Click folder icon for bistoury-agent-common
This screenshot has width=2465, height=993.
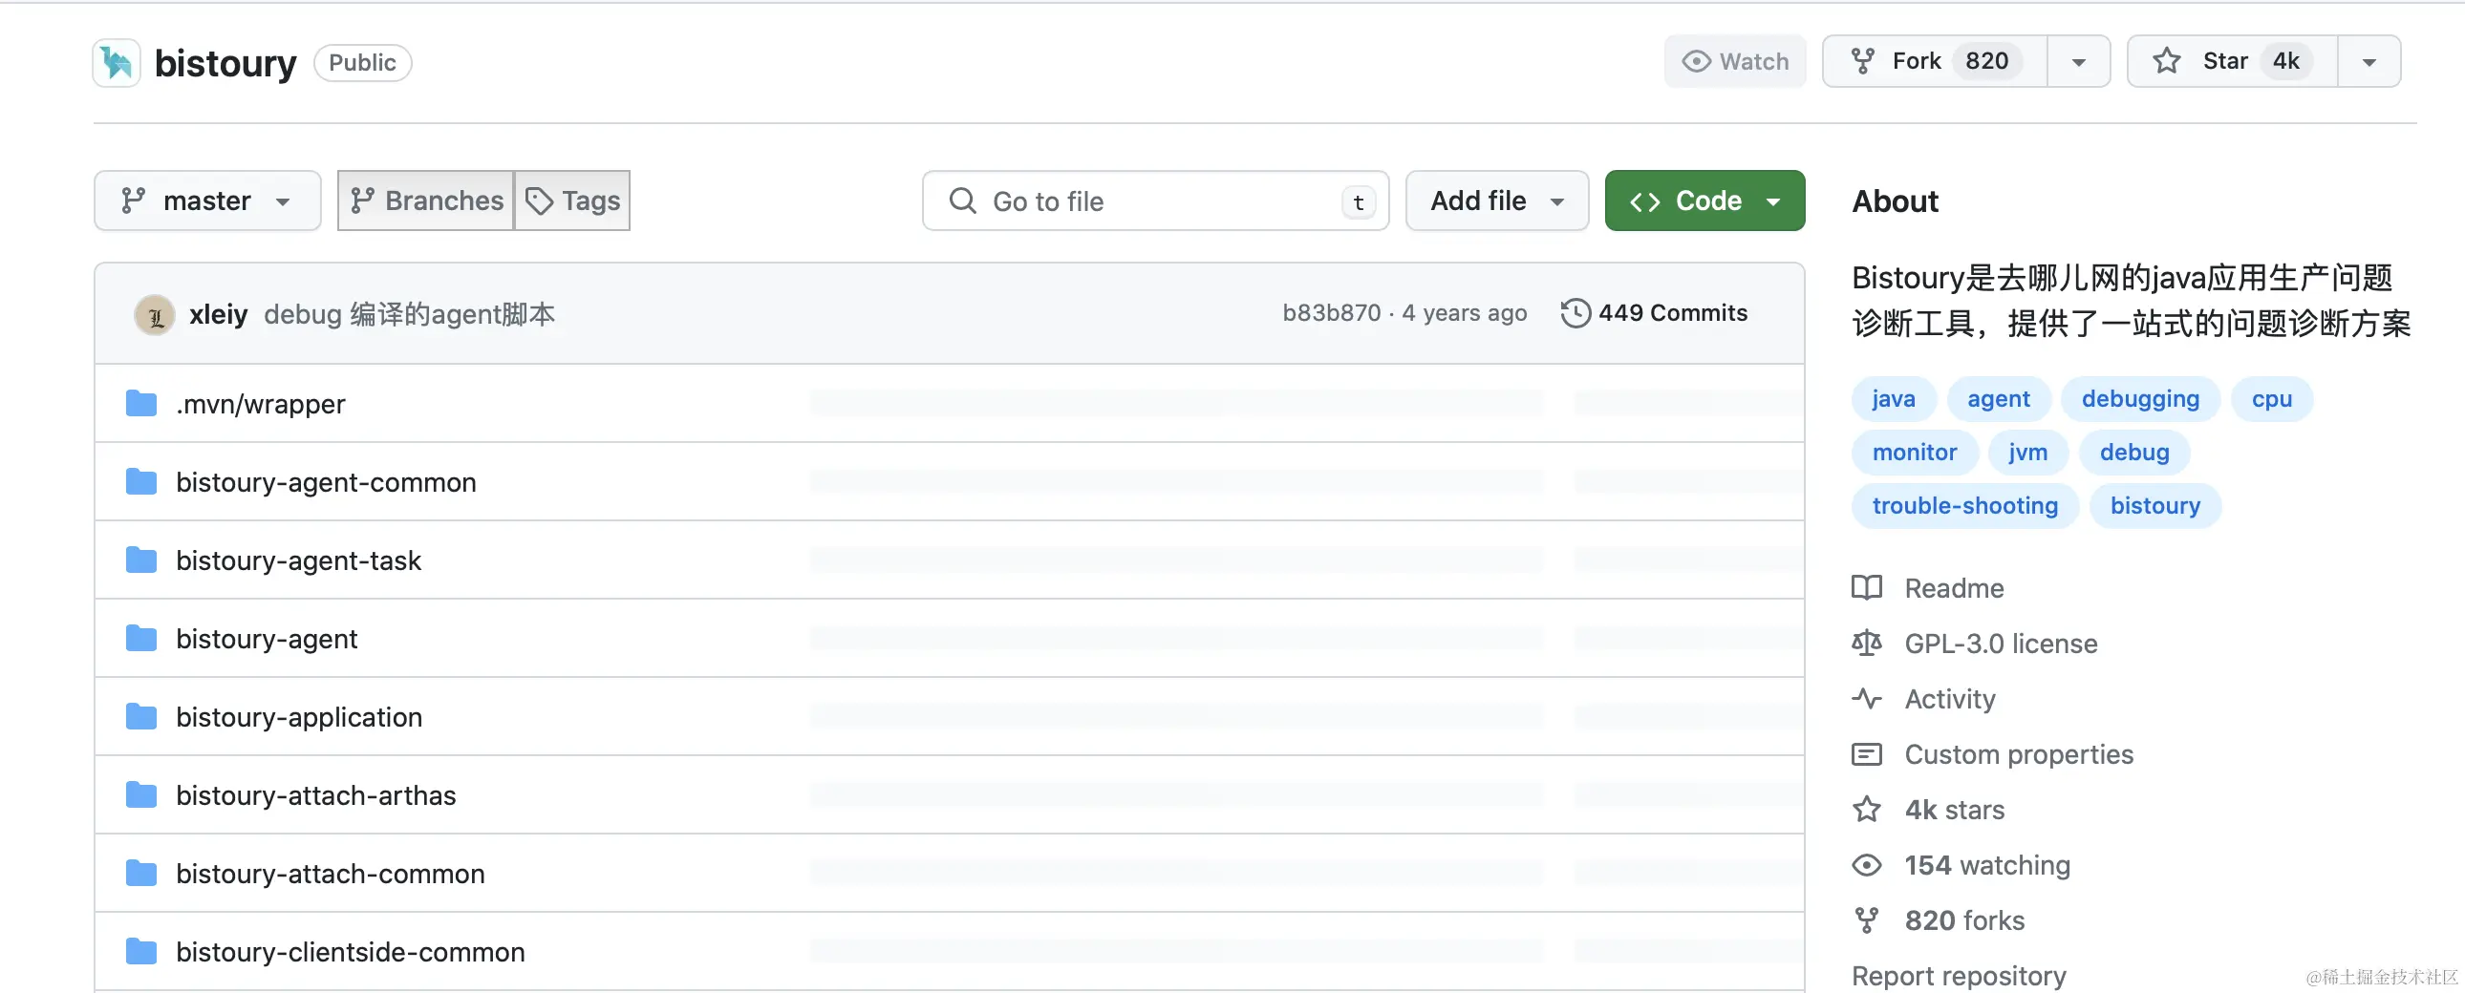141,482
